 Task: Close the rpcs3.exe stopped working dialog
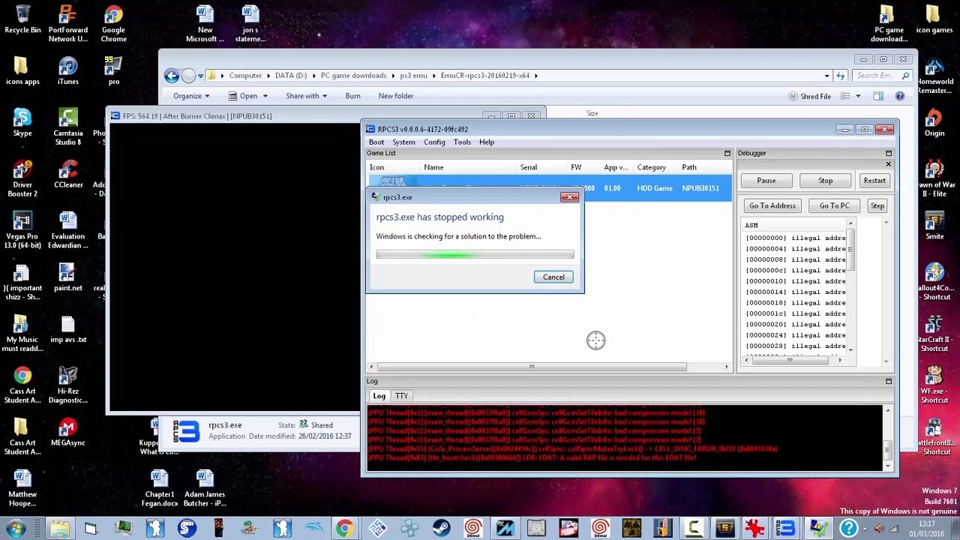(569, 197)
